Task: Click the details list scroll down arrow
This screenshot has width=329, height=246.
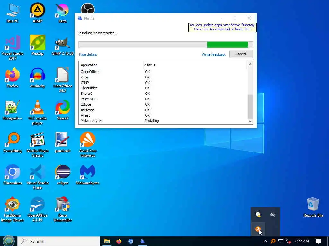Action: [x=250, y=121]
